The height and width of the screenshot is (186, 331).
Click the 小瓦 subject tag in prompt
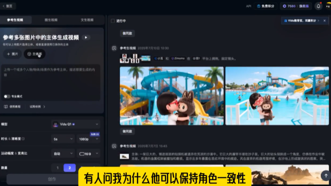coord(159,59)
